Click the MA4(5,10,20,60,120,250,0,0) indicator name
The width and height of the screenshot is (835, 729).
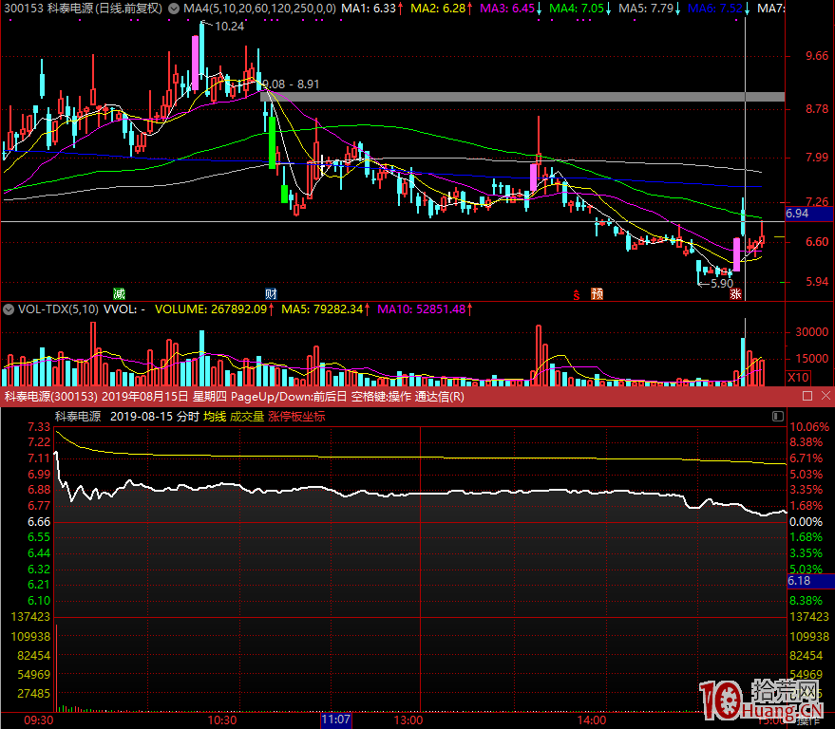click(260, 9)
